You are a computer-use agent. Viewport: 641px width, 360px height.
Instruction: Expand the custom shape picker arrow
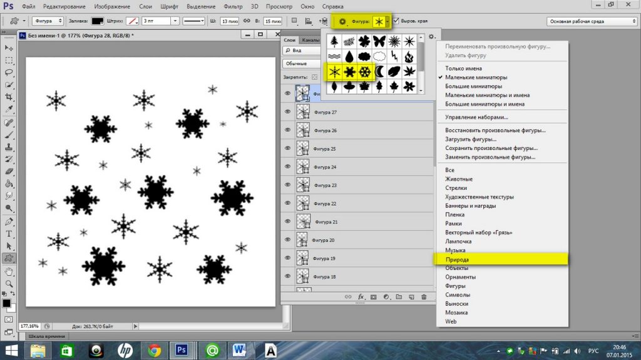pyautogui.click(x=387, y=21)
